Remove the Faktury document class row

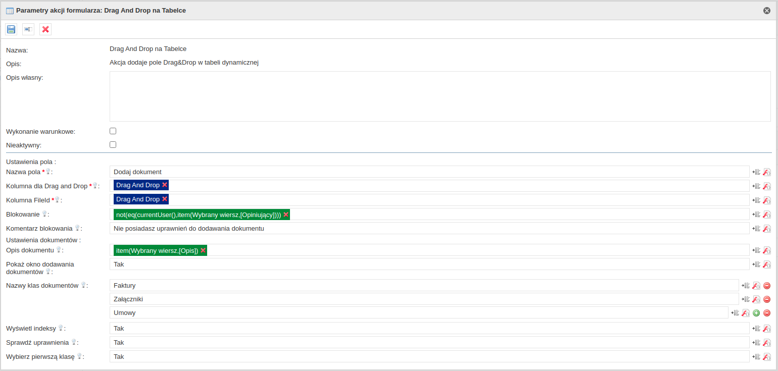pos(767,285)
